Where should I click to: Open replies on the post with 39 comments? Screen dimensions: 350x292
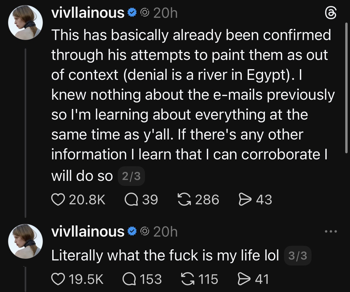pos(131,199)
